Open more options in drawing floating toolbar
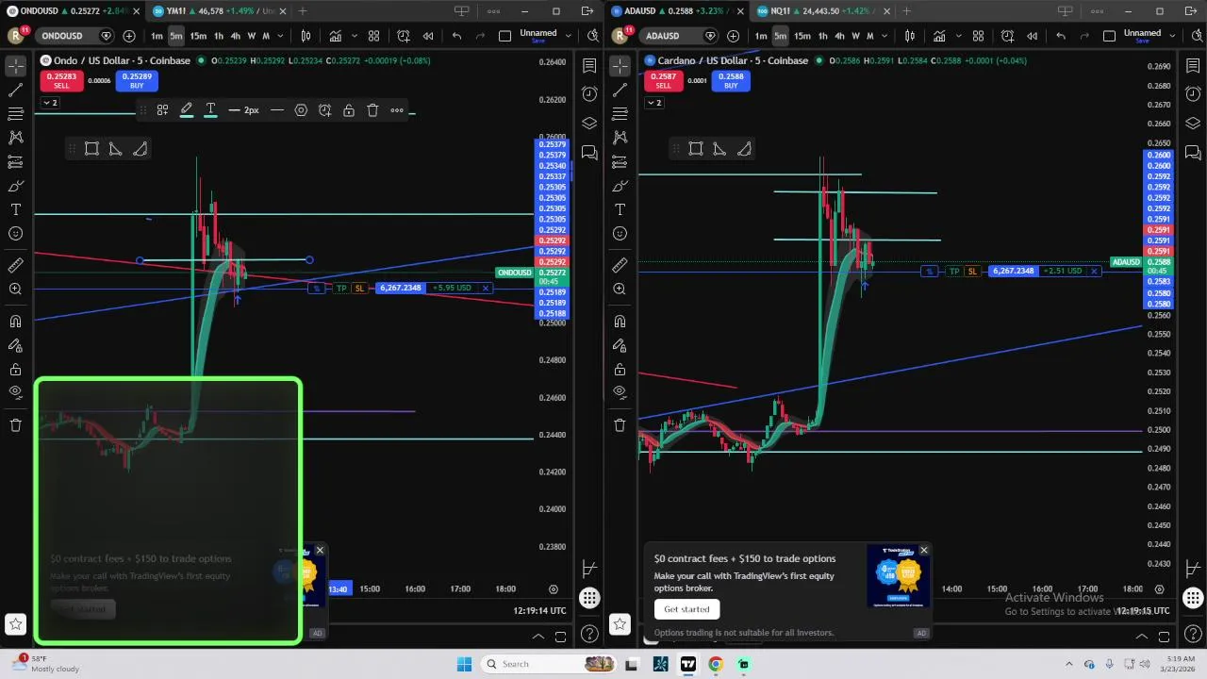The width and height of the screenshot is (1207, 679). click(397, 110)
